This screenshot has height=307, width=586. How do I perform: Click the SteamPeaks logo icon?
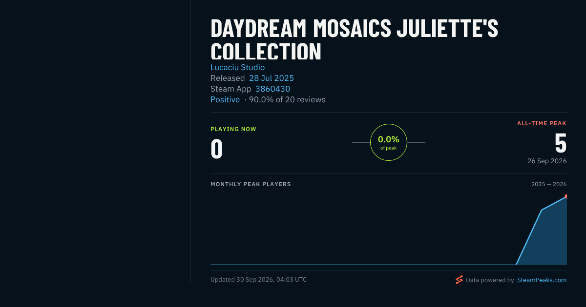pos(459,280)
